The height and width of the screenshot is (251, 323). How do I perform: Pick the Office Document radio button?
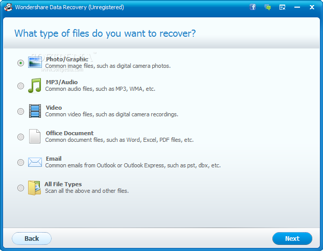[20, 137]
